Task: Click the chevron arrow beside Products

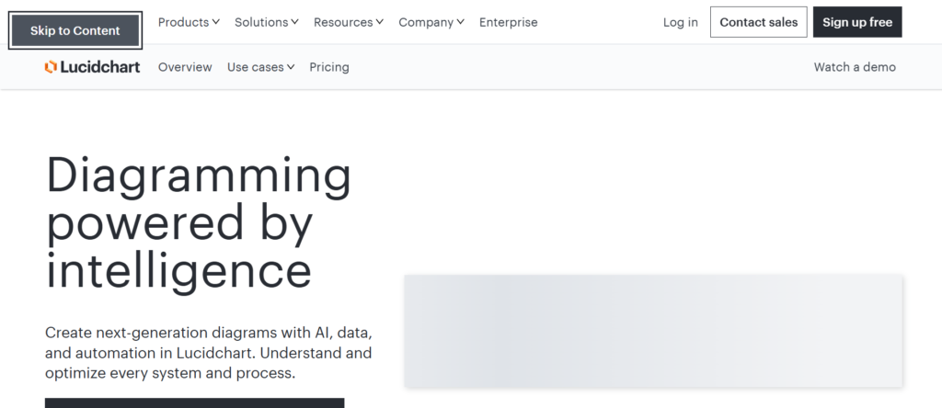Action: [x=215, y=22]
